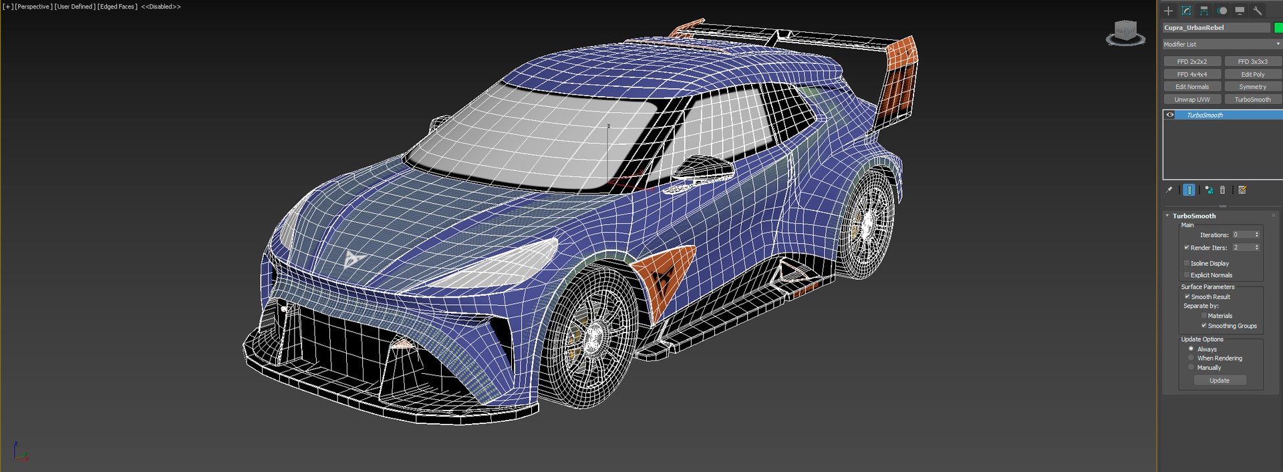Click the Render Iters value field
The width and height of the screenshot is (1283, 472).
pyautogui.click(x=1242, y=247)
